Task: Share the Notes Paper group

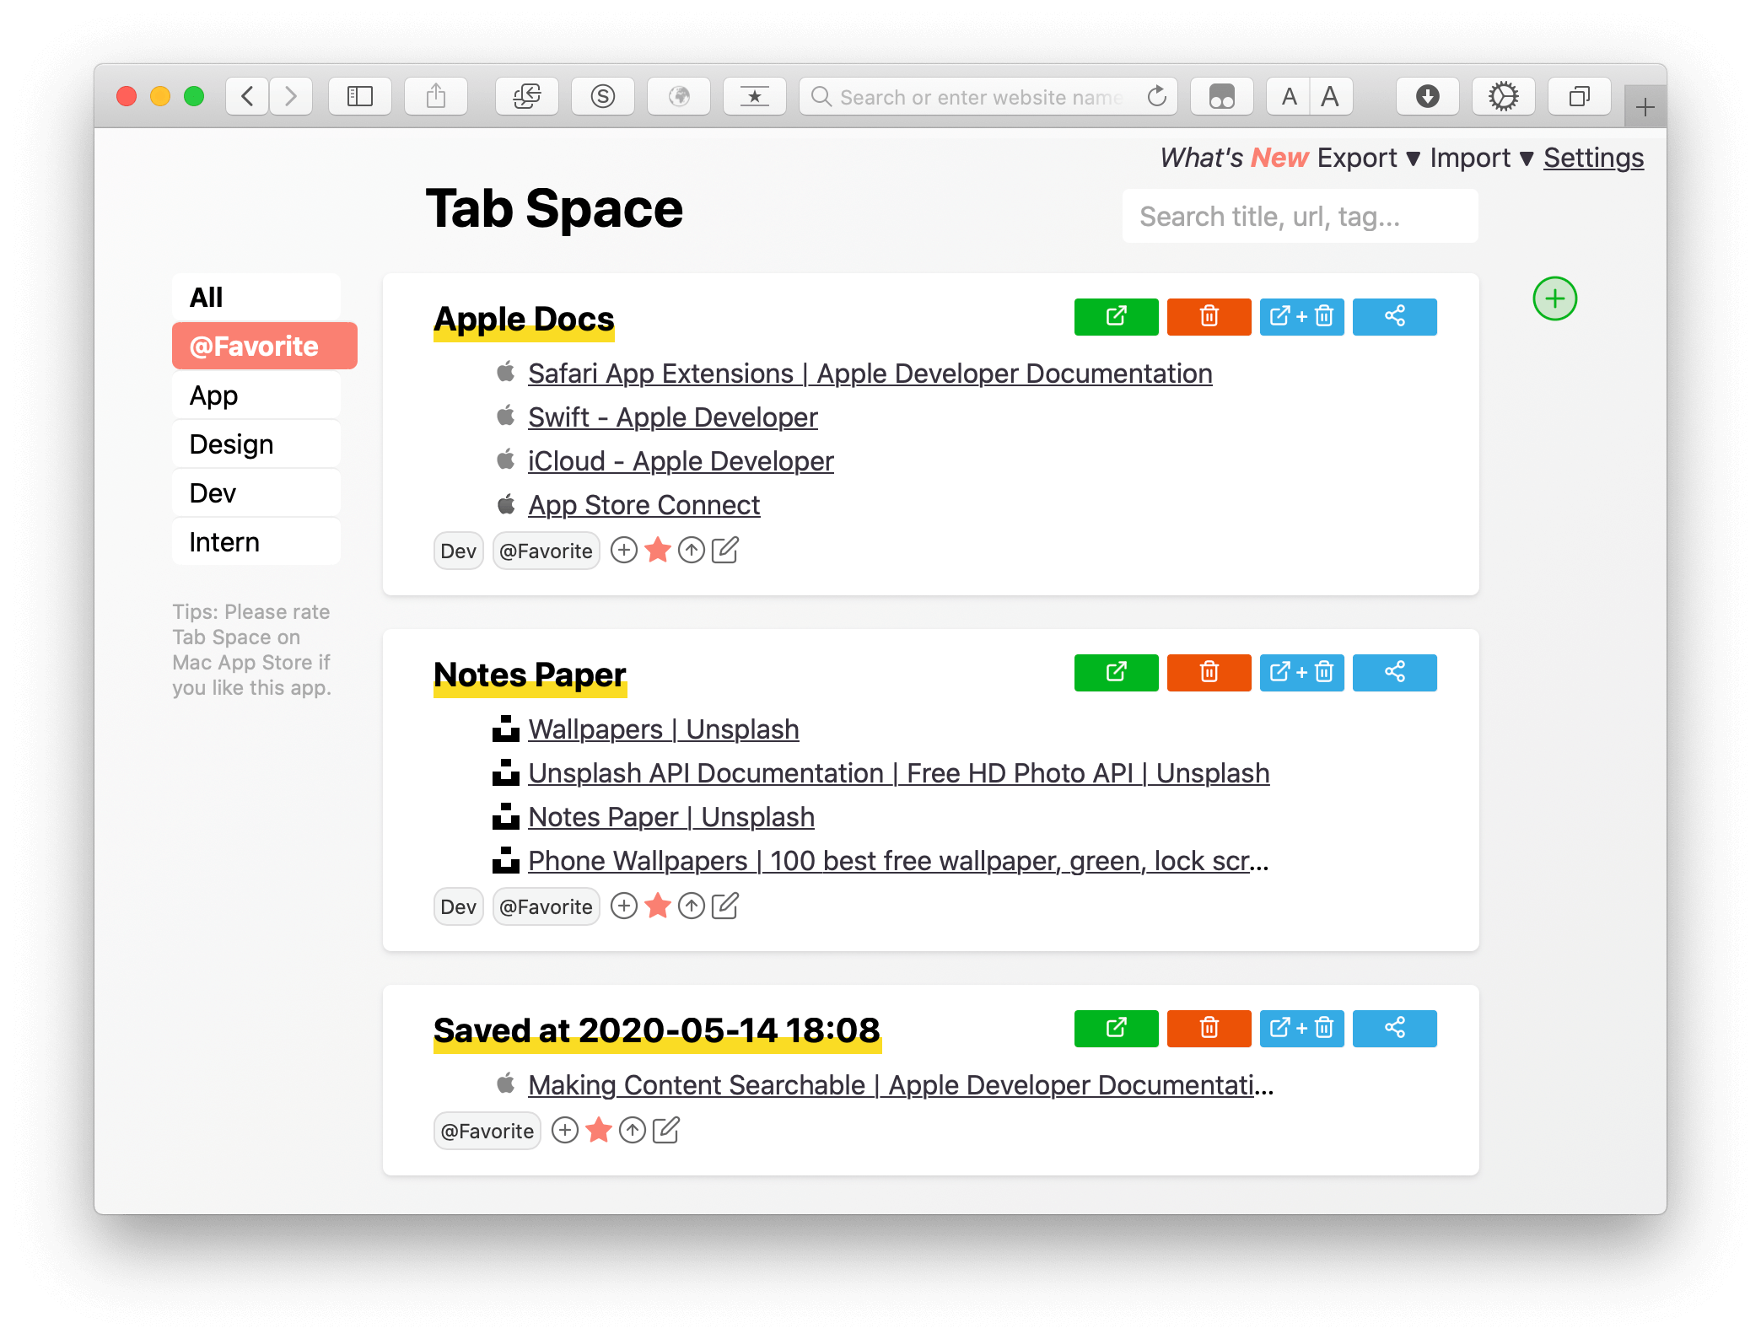Action: coord(1394,673)
